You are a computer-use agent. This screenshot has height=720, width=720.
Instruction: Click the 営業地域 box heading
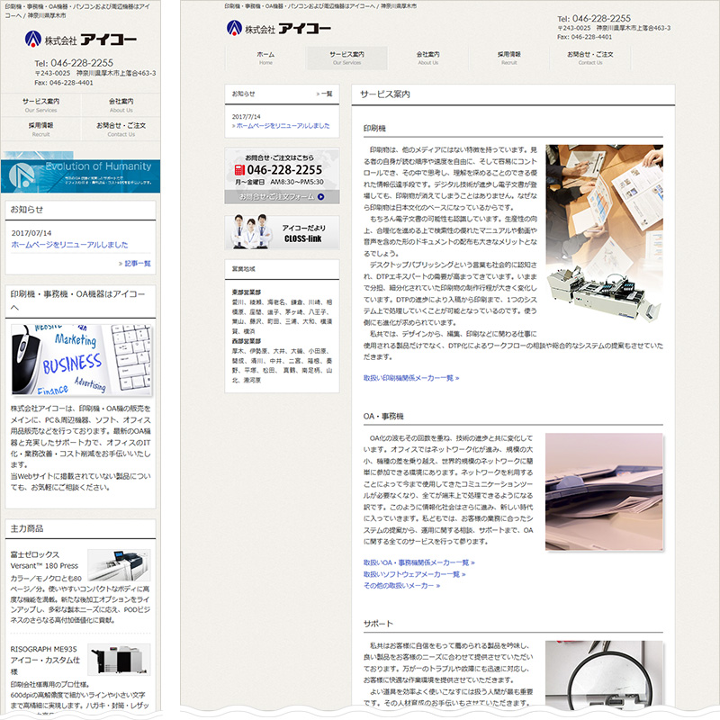point(243,269)
